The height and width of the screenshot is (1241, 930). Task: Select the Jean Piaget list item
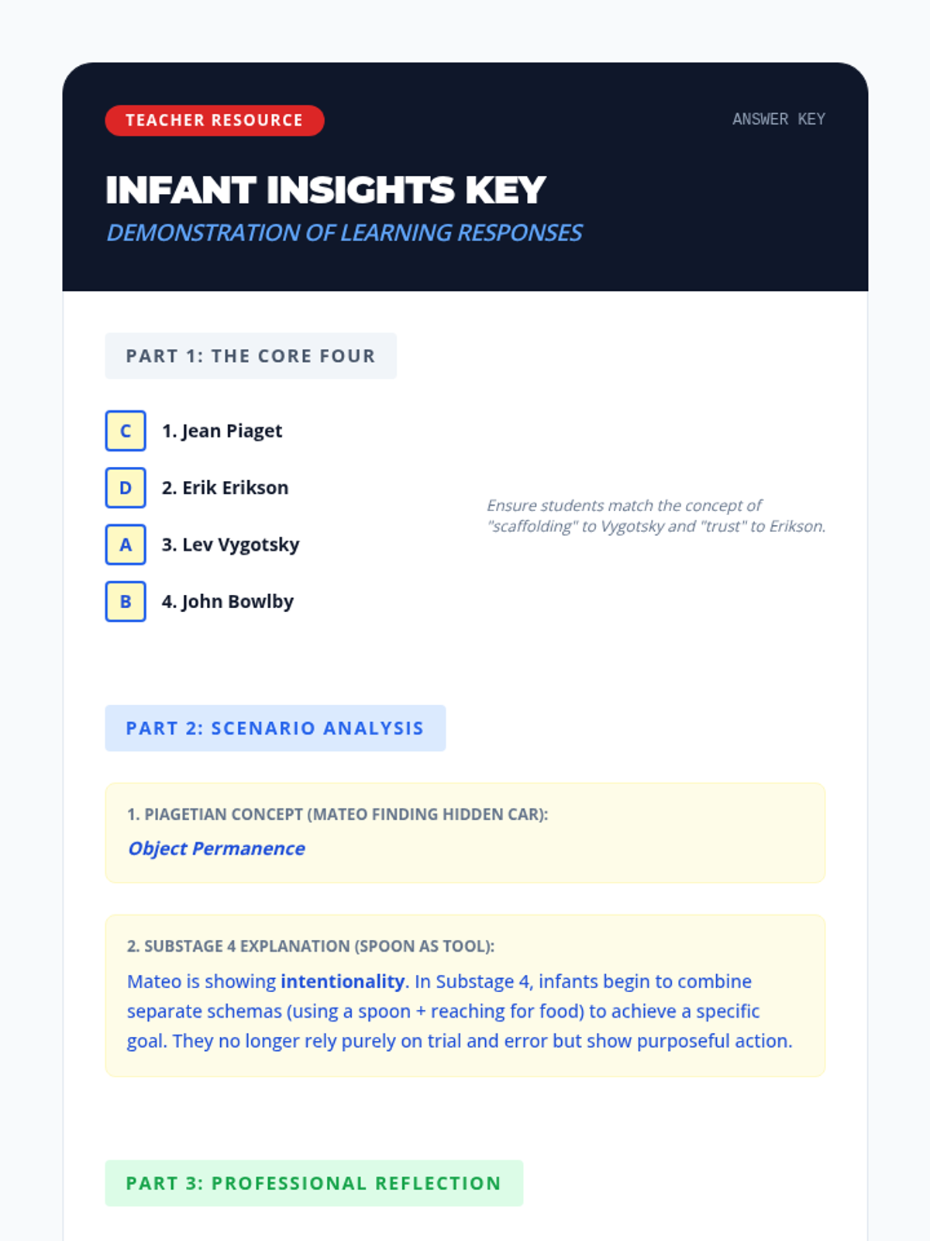(x=222, y=430)
